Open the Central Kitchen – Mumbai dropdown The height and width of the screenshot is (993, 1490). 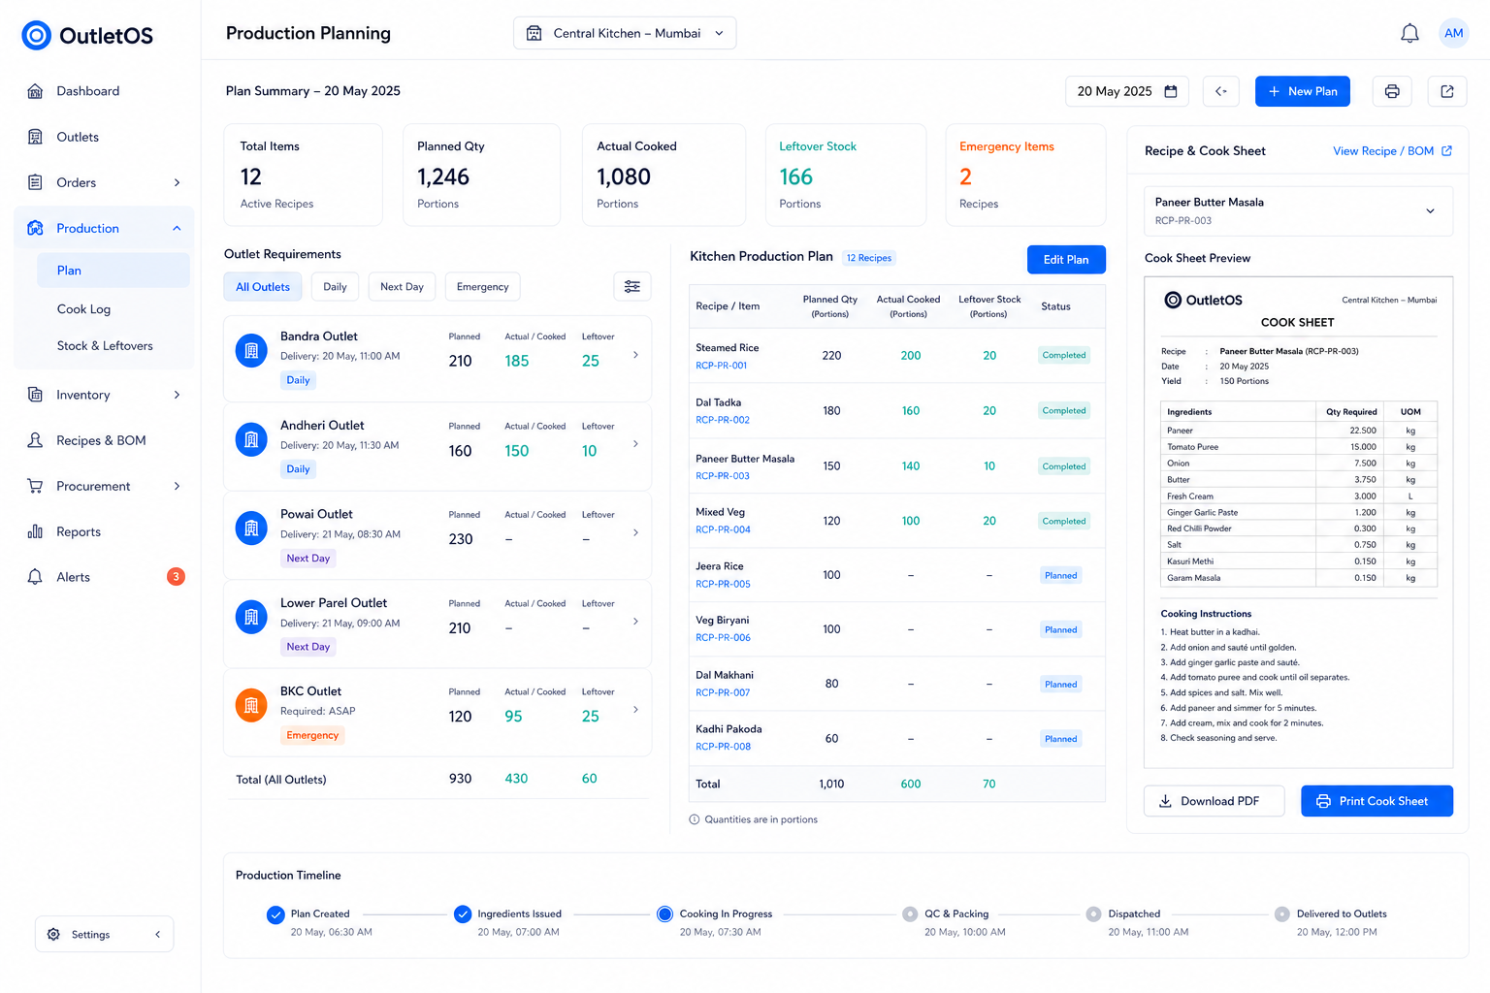625,33
